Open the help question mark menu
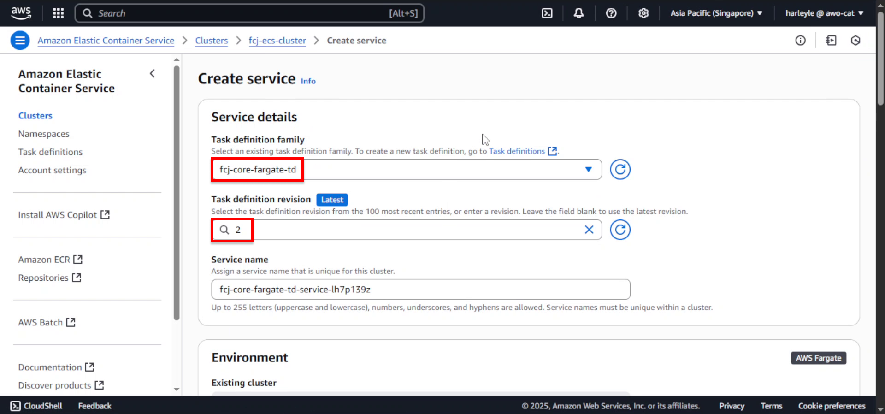The height and width of the screenshot is (414, 885). pyautogui.click(x=611, y=13)
